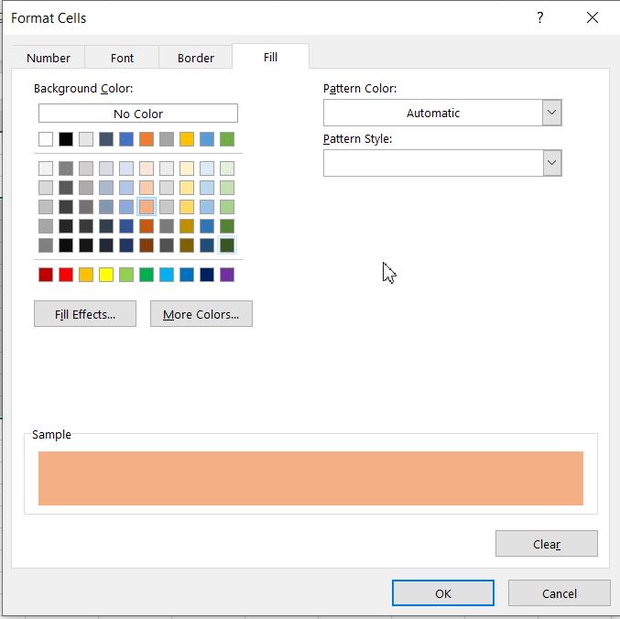Click the Help question mark icon
Image resolution: width=620 pixels, height=619 pixels.
point(540,17)
